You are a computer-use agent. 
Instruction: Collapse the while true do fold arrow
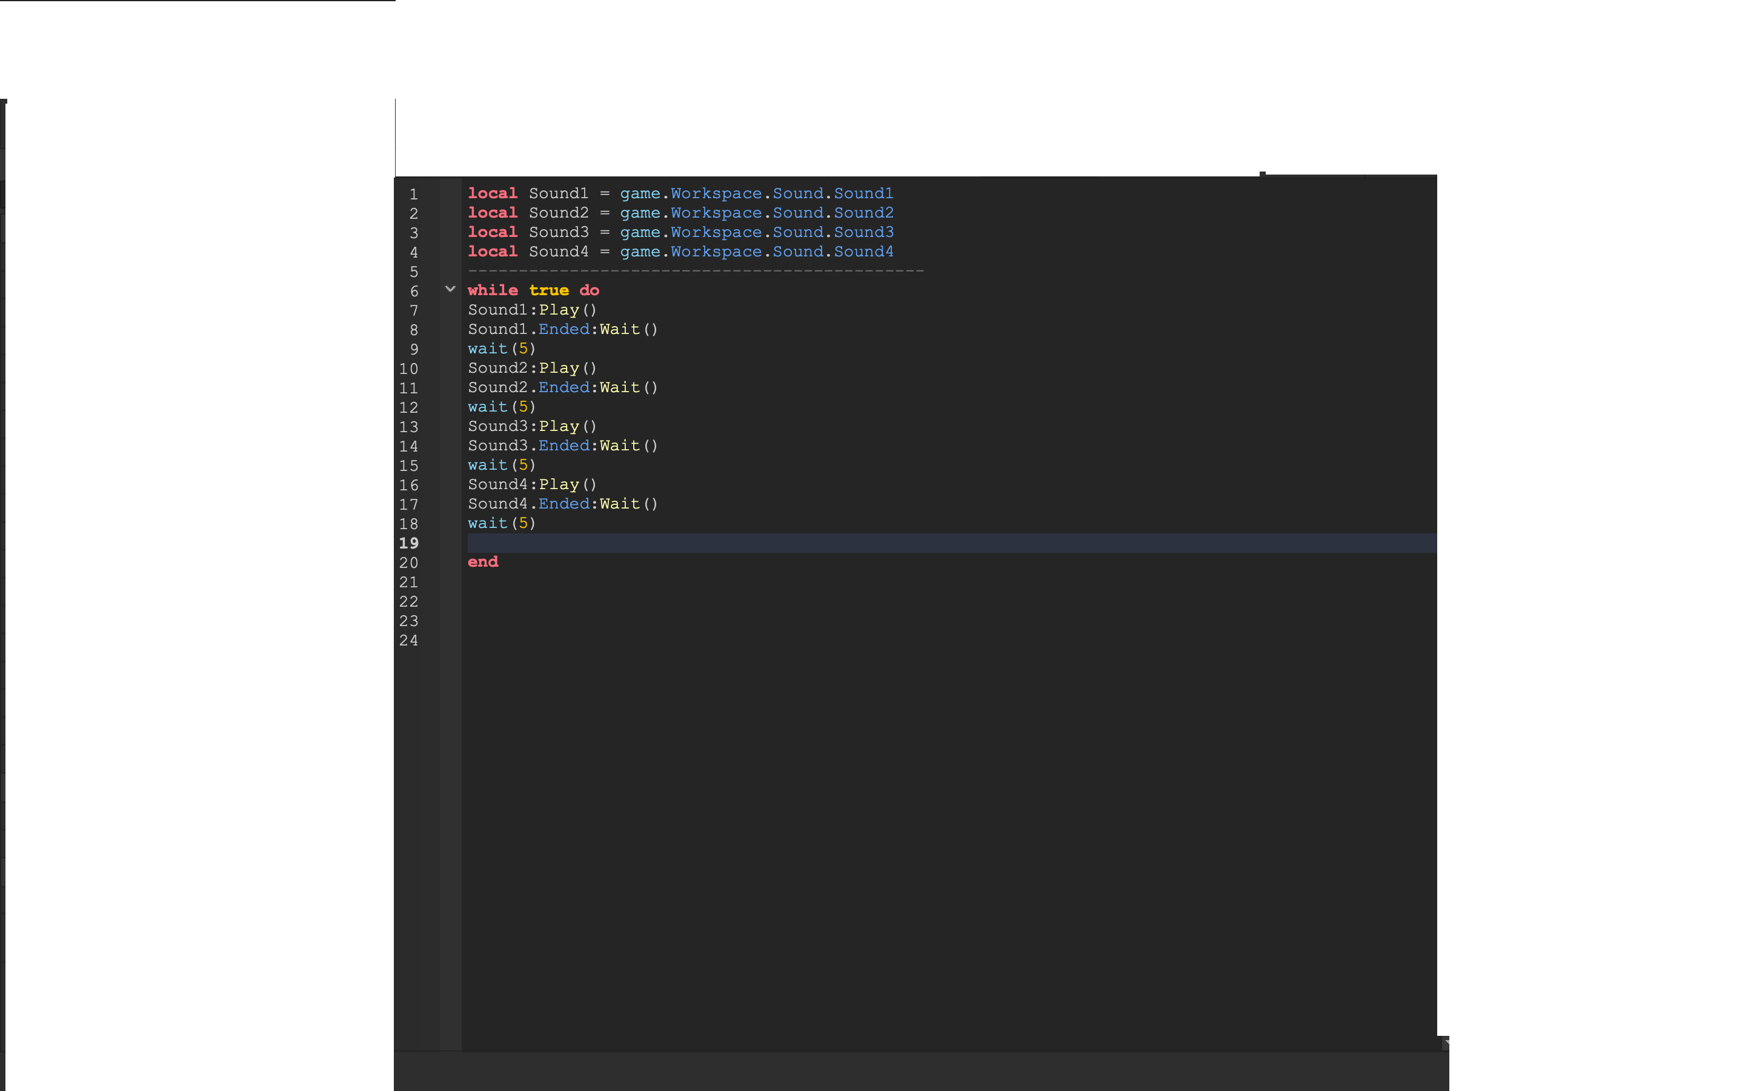(x=450, y=289)
